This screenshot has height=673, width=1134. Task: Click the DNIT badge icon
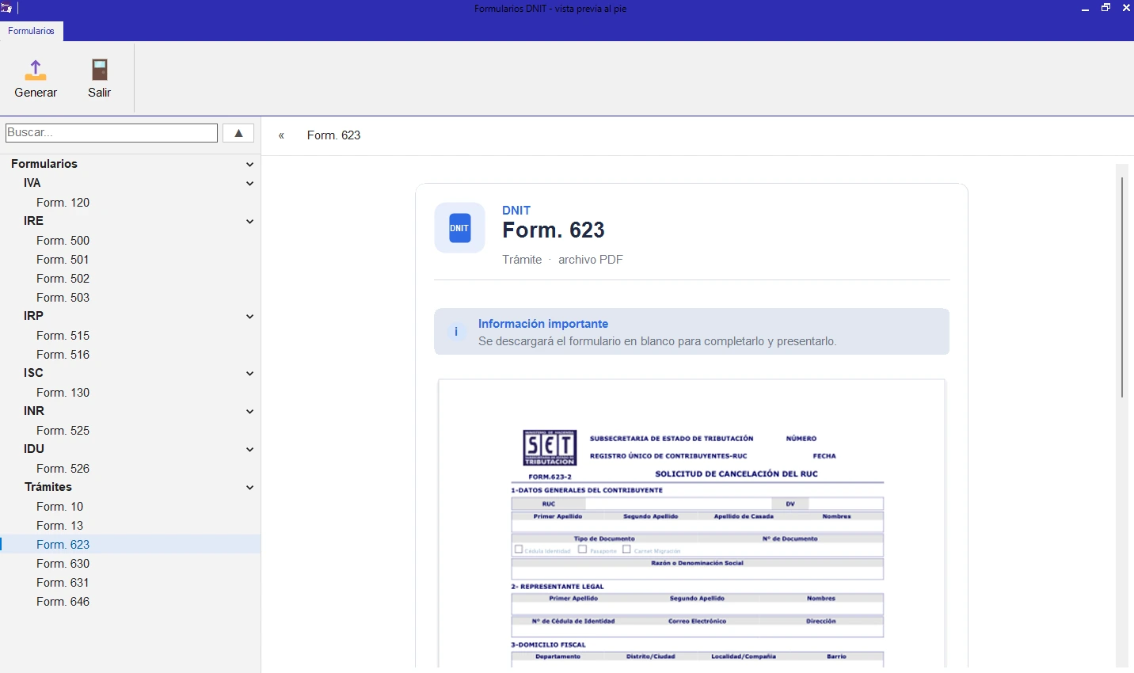point(459,228)
